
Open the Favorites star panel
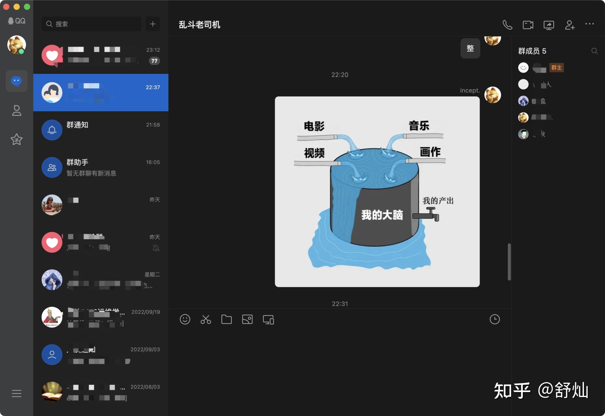pos(16,139)
